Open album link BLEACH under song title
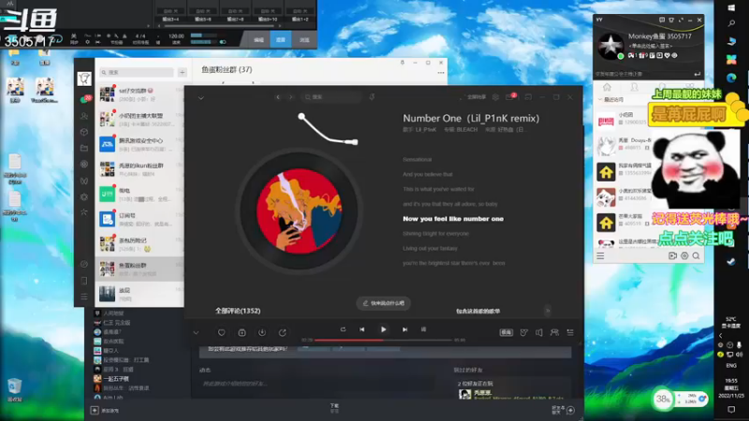 pos(466,129)
